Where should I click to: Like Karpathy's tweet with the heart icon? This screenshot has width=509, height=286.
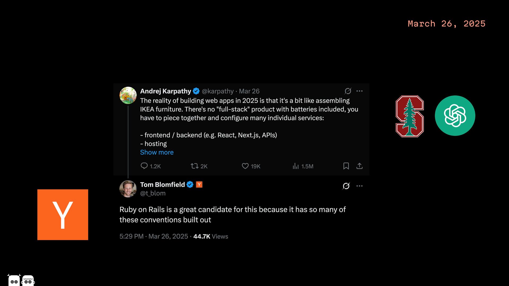click(x=245, y=166)
